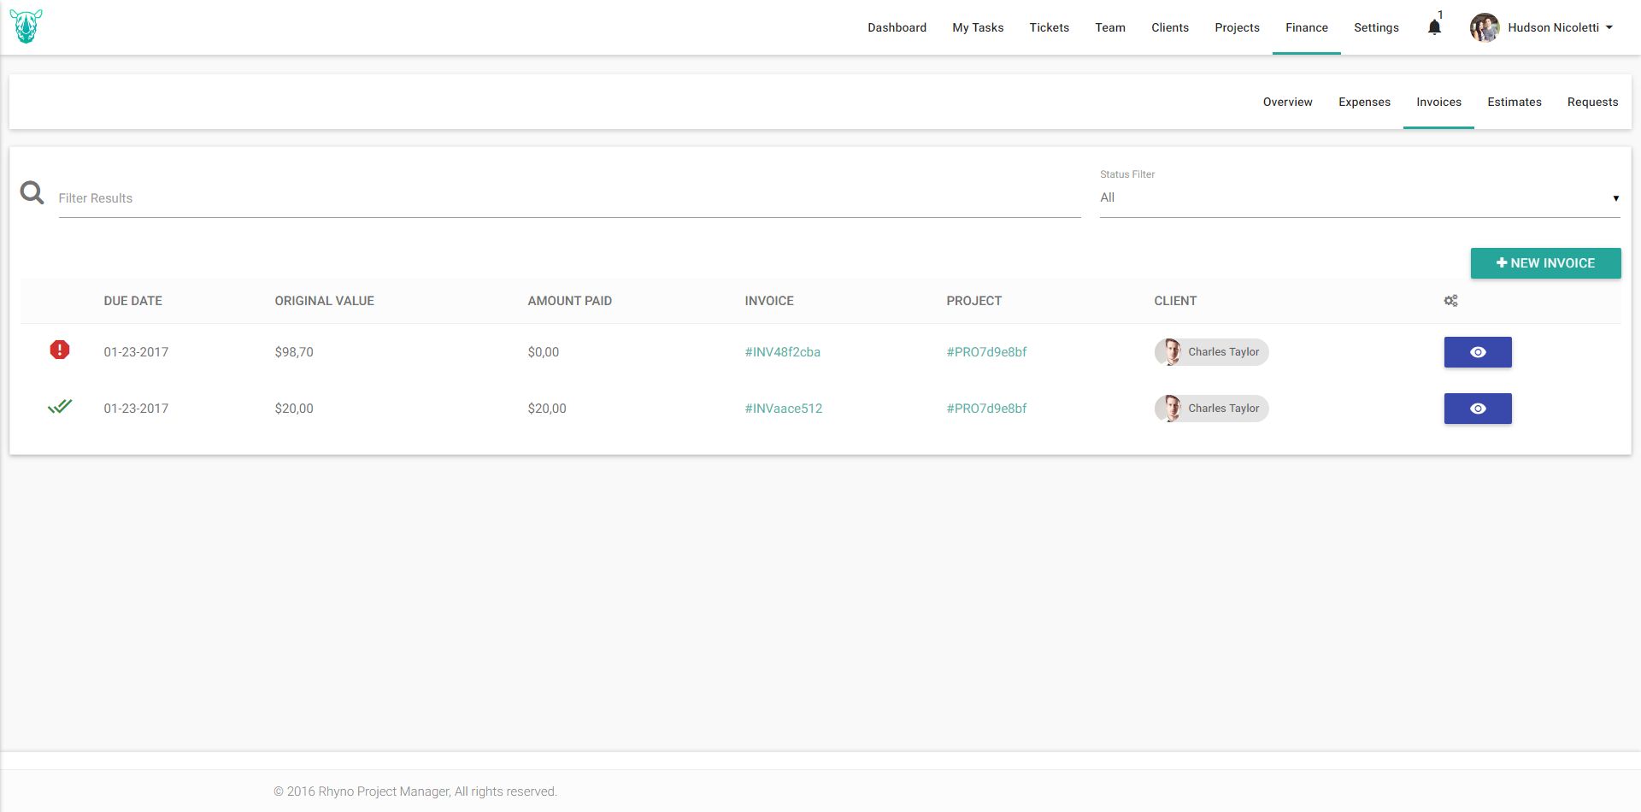The width and height of the screenshot is (1641, 812).
Task: Open invoice link #INV48f2cba
Action: click(x=782, y=352)
